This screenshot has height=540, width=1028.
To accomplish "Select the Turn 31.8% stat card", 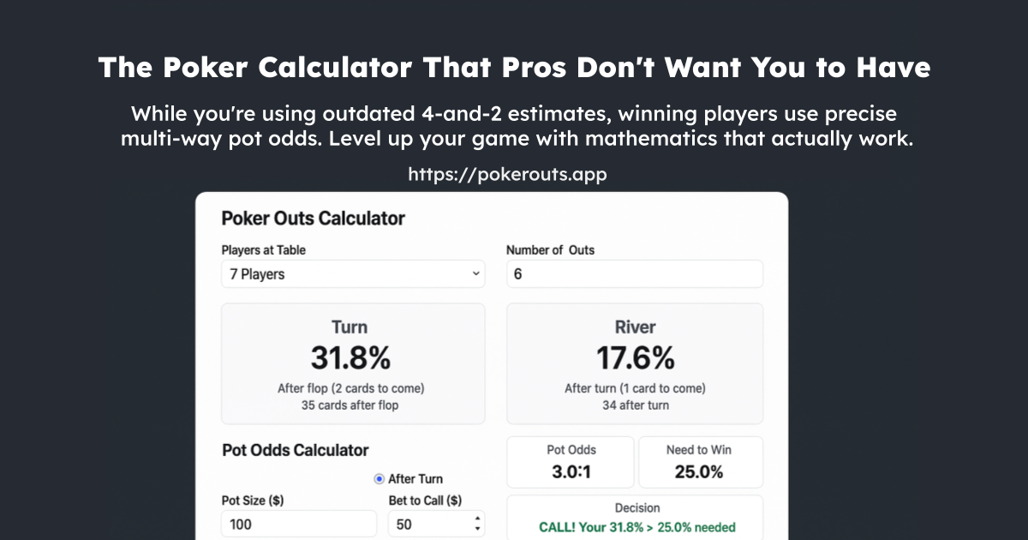I will [352, 363].
